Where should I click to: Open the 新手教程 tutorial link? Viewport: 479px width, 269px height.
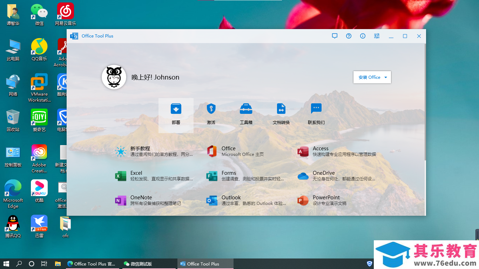coord(154,151)
